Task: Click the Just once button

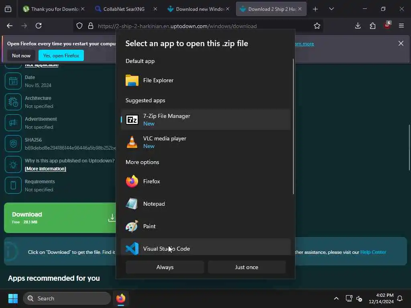Action: (x=246, y=267)
